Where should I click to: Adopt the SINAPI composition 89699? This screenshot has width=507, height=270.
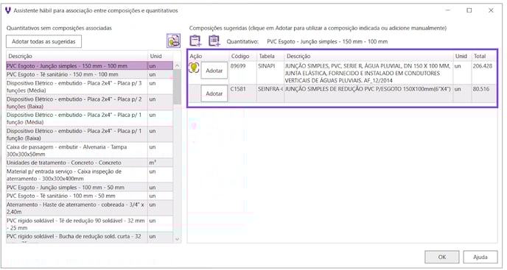pyautogui.click(x=214, y=71)
